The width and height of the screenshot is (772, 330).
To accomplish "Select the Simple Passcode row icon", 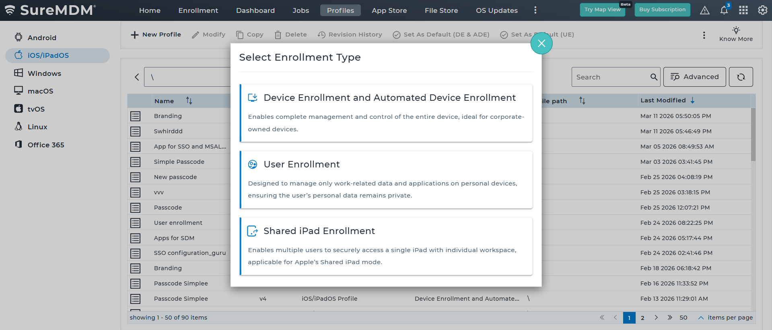I will [135, 162].
